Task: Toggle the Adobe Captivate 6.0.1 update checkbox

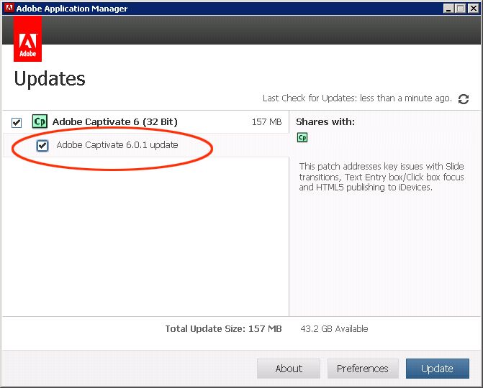Action: click(x=42, y=145)
